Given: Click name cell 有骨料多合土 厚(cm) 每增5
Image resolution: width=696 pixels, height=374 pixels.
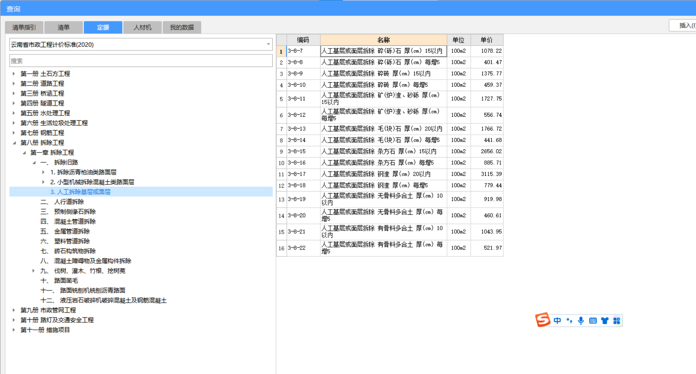Looking at the screenshot, I should [x=384, y=248].
